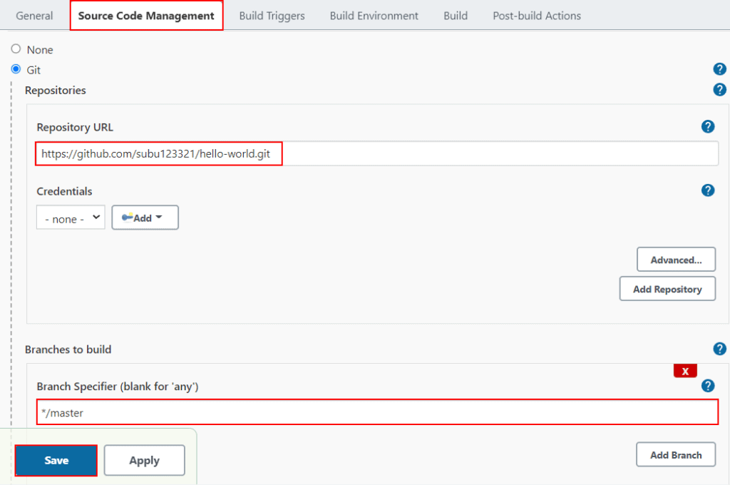Open Advanced repository options

coord(675,259)
